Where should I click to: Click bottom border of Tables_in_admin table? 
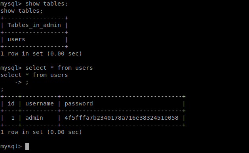(x=34, y=46)
